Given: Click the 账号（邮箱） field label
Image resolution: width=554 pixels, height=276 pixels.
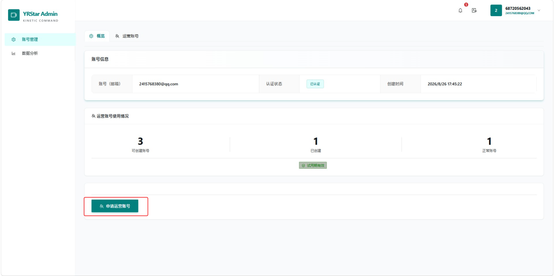Looking at the screenshot, I should (109, 84).
